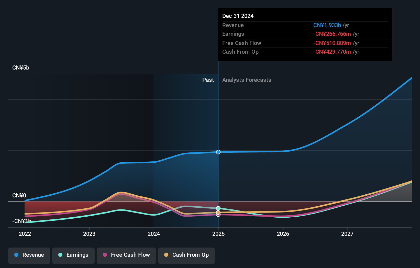420x268 pixels.
Task: Click the blue Revenue legend dot
Action: click(16, 255)
